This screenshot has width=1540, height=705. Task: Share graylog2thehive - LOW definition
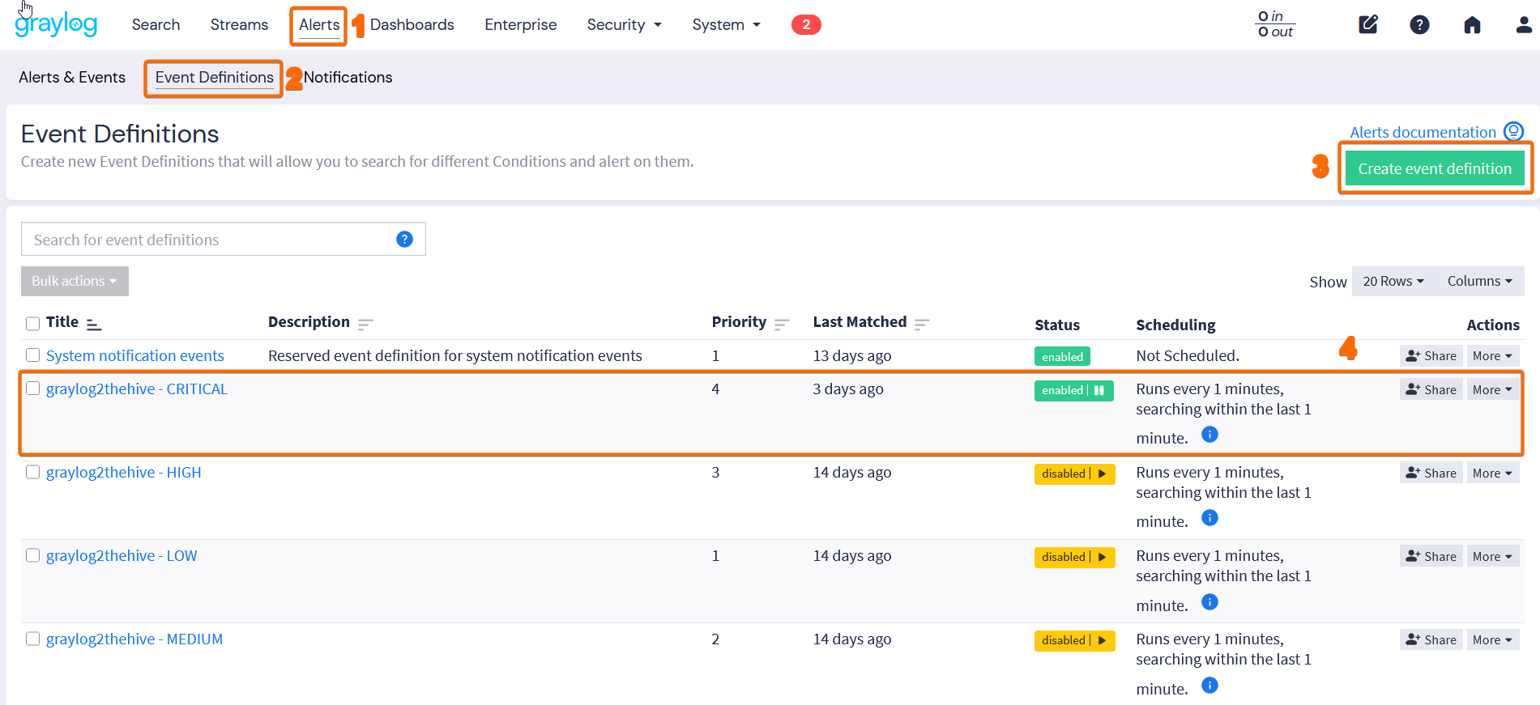tap(1431, 556)
